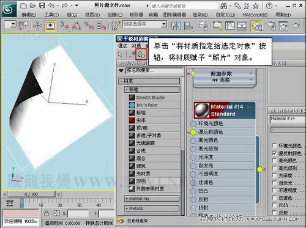The height and width of the screenshot is (228, 306).
Task: Collapse the Material #14 node
Action: point(249,106)
